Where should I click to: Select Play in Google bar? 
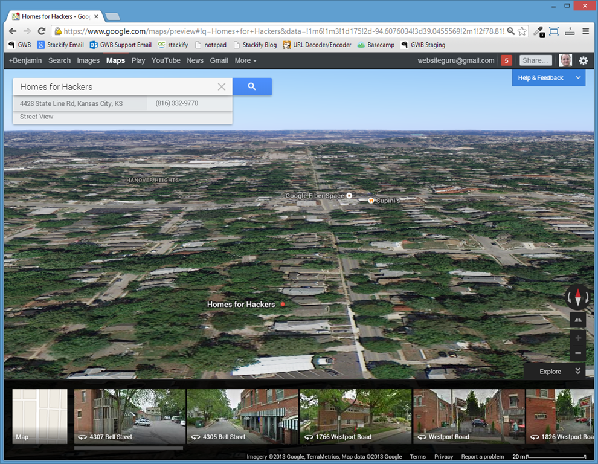(138, 60)
